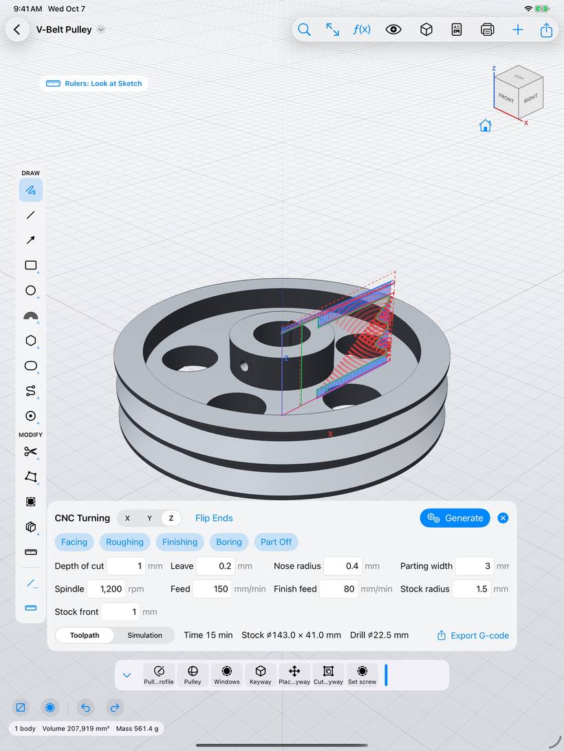Click the Generate button
Viewport: 564px width, 751px height.
tap(455, 518)
